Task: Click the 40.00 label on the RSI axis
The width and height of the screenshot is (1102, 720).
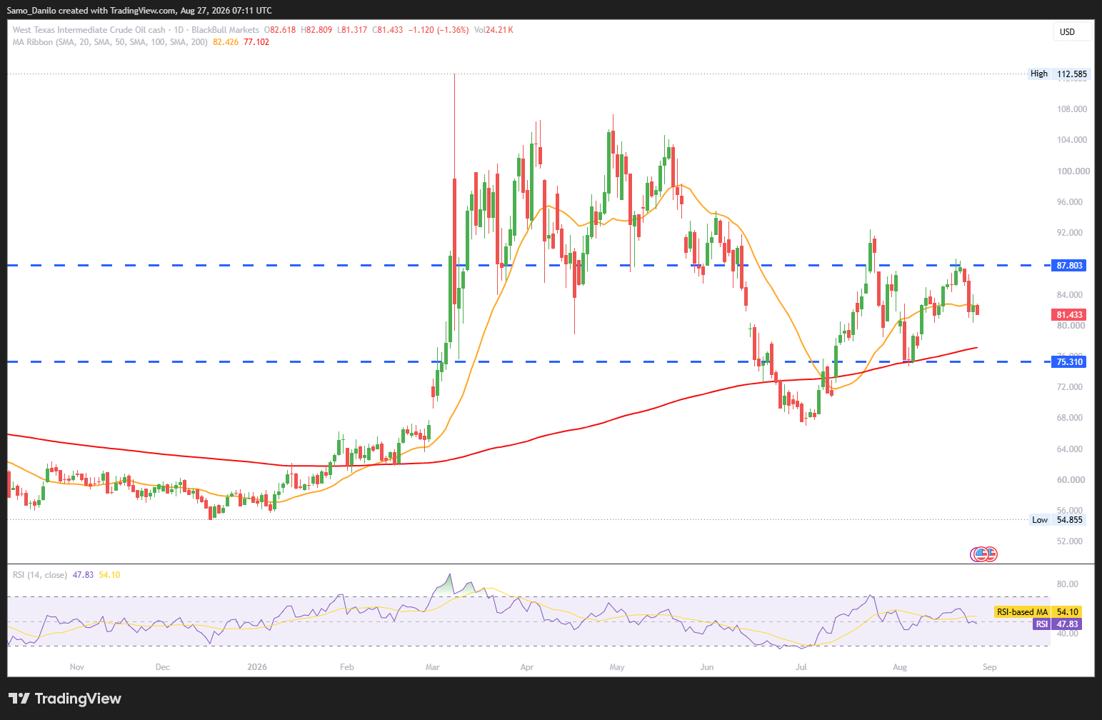Action: (1067, 634)
